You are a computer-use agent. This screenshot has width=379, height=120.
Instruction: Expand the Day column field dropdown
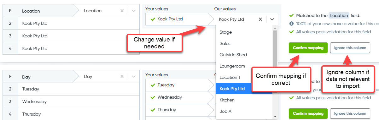coord(134,77)
